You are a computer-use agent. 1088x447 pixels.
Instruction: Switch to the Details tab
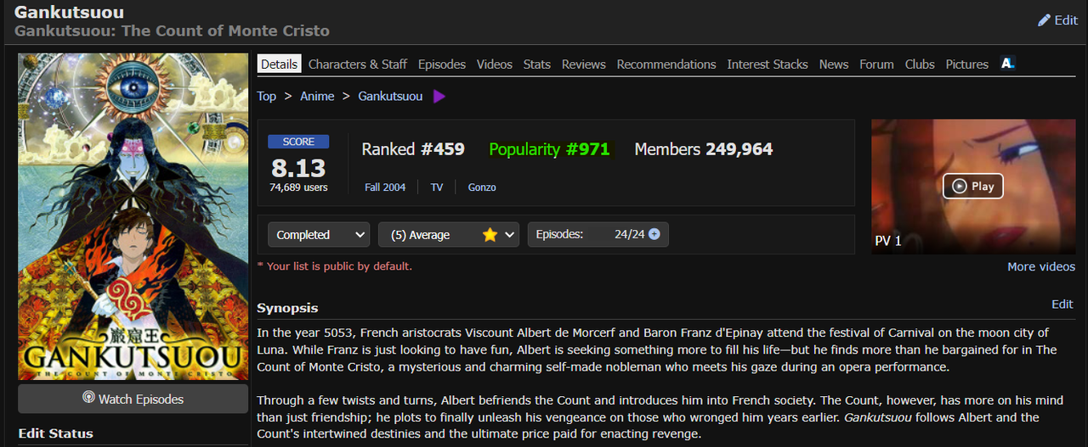pyautogui.click(x=279, y=64)
